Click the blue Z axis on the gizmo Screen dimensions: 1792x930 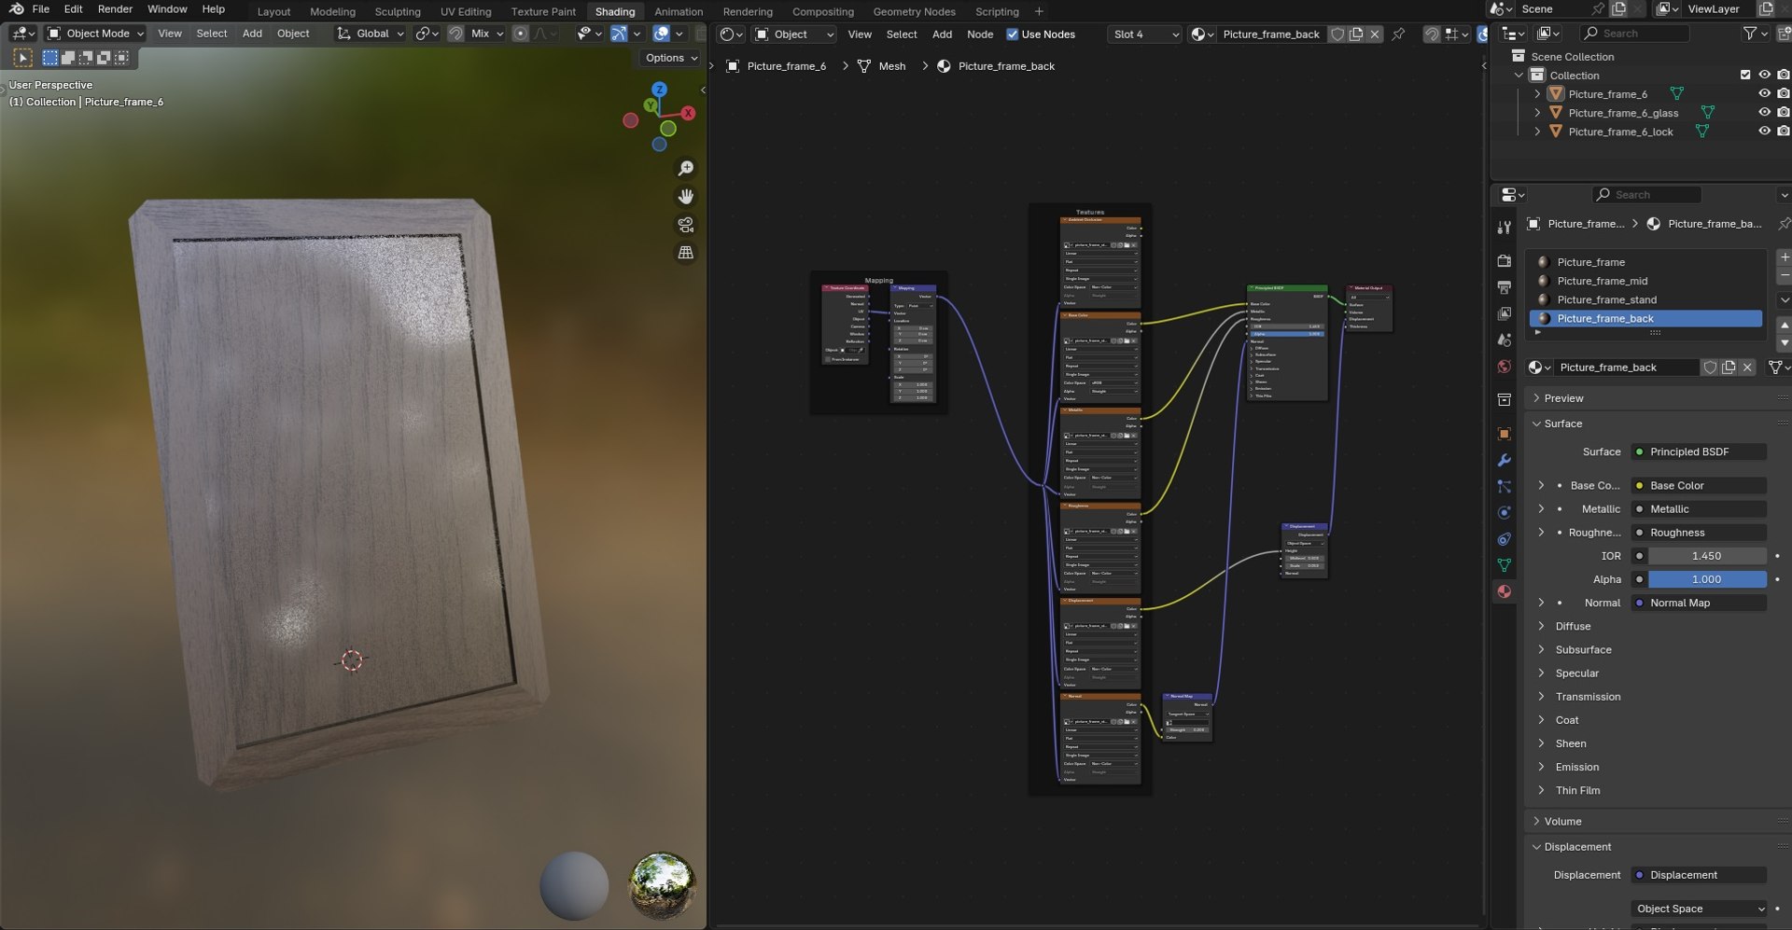[x=660, y=90]
